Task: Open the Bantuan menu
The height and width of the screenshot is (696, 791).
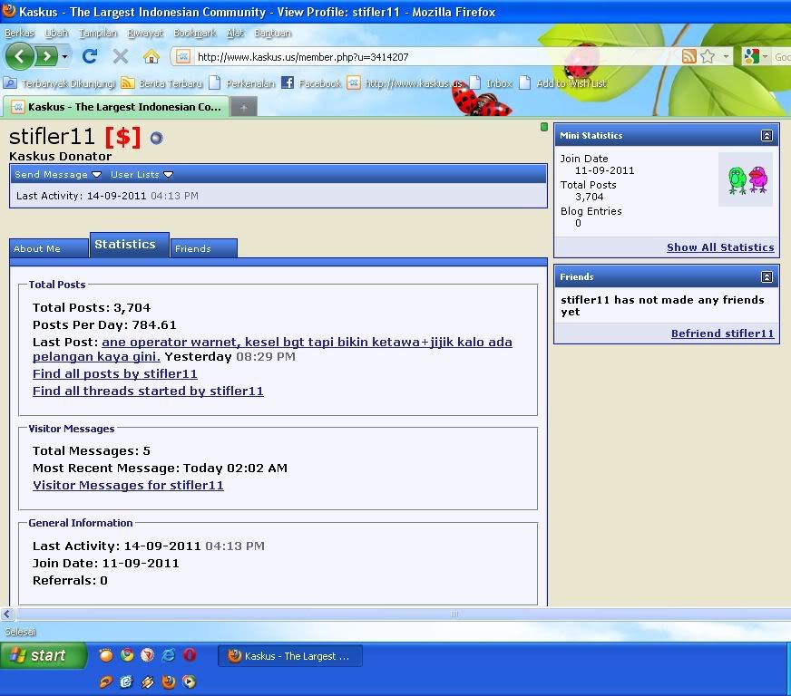Action: pyautogui.click(x=272, y=33)
